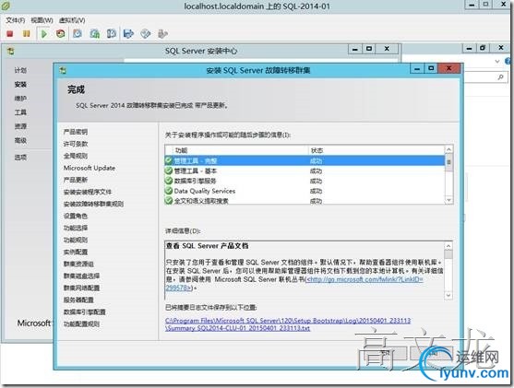Click the green check icon beside 管理工具 - 完整

pos(169,160)
